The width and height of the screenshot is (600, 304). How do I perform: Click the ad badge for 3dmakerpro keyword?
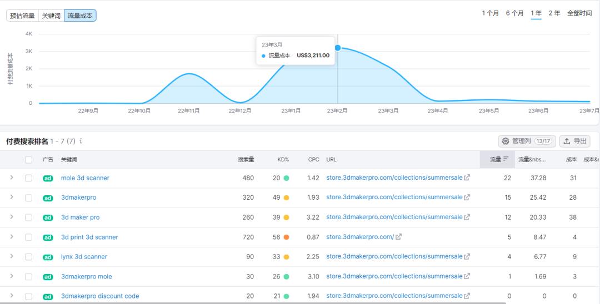pyautogui.click(x=48, y=198)
